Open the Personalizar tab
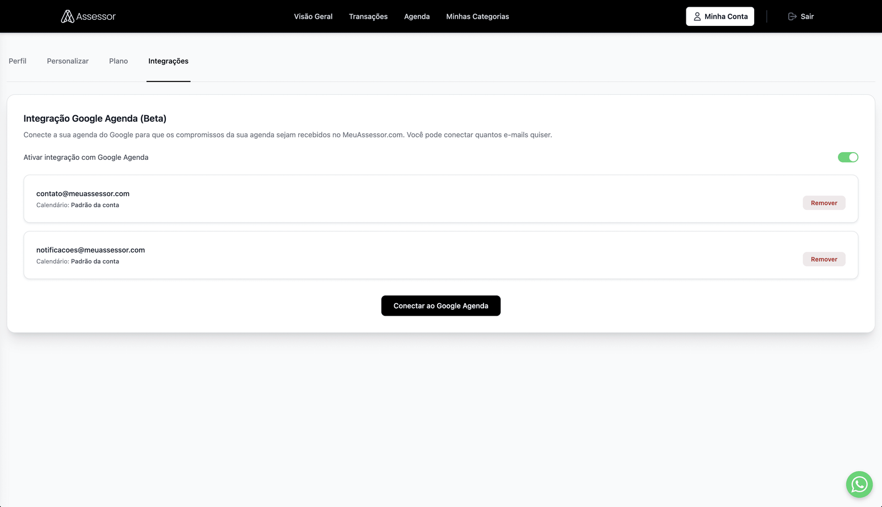 tap(67, 61)
